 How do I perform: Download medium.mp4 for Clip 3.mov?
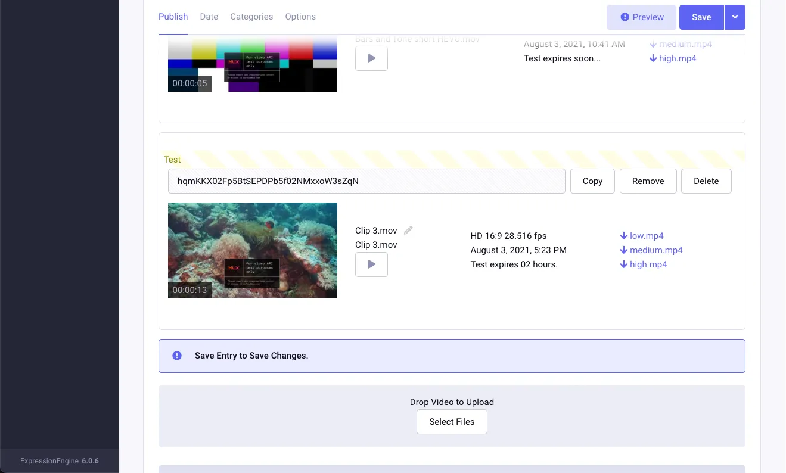pos(651,250)
